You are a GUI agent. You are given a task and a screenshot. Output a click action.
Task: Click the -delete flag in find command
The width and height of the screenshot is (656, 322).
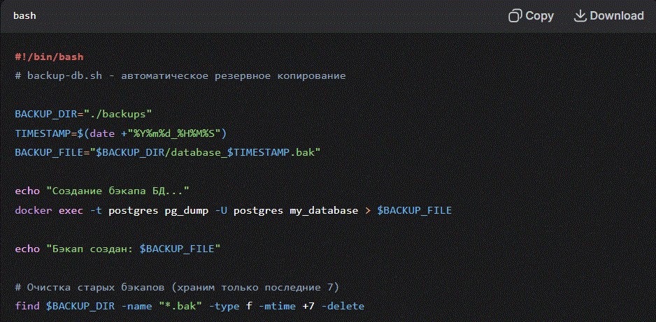343,306
